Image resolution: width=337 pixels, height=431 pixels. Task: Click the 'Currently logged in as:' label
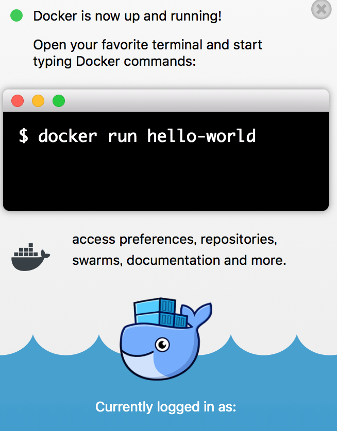point(166,407)
